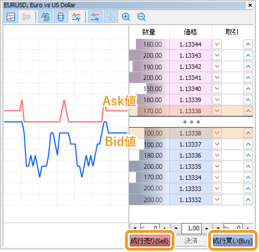Click blue buy arrow on 170.00 ask row

(x=248, y=111)
